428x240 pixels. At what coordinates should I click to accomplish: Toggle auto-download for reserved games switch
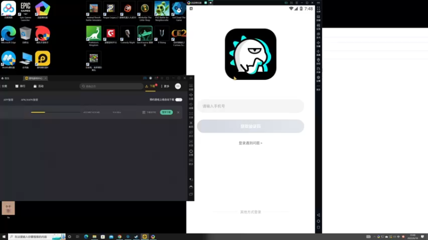point(179,100)
